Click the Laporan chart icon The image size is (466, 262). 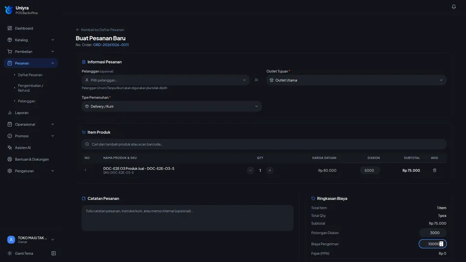(10, 113)
